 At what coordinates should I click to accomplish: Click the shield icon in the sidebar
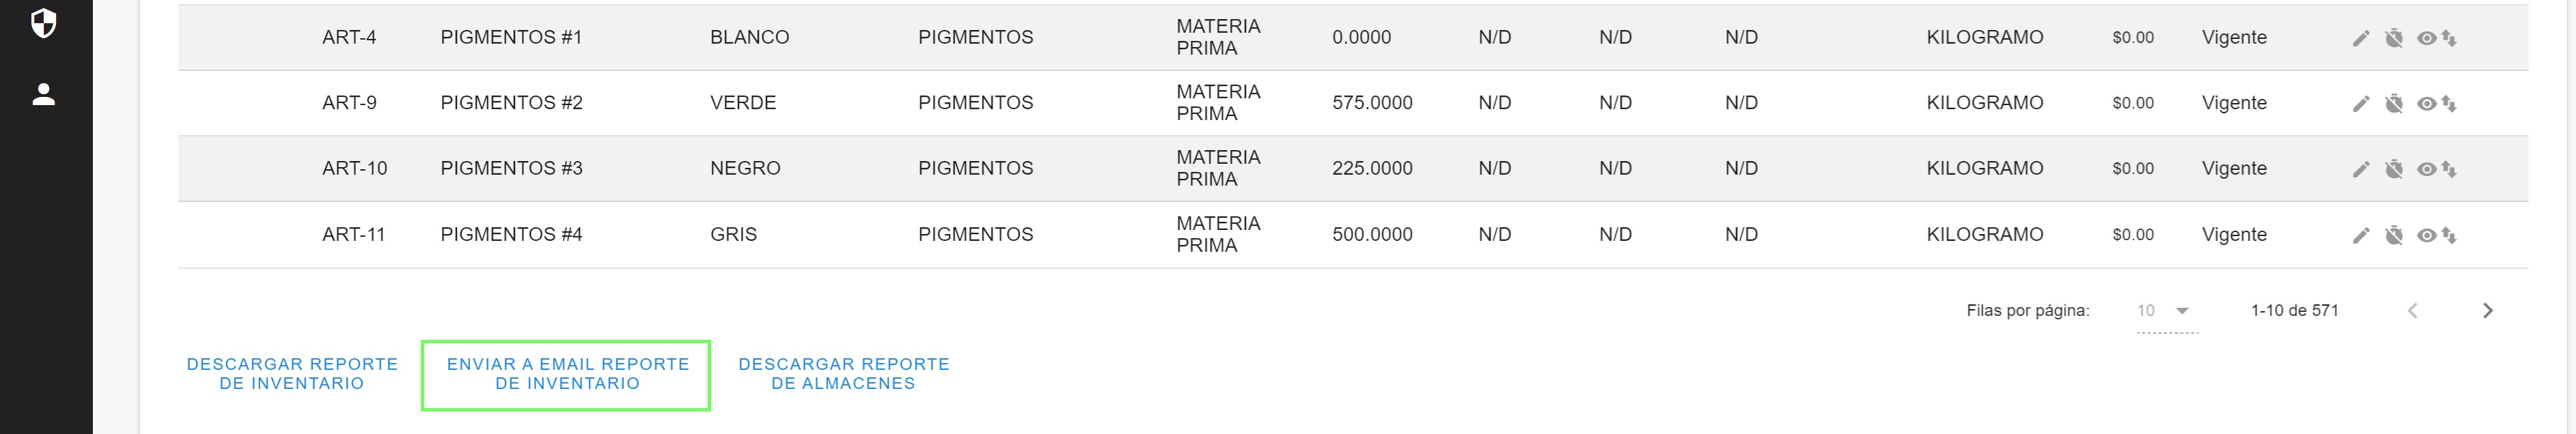click(x=44, y=23)
